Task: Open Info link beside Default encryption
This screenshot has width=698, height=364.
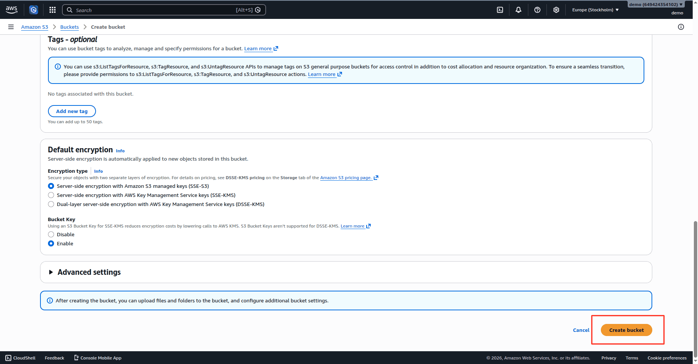Action: 120,151
